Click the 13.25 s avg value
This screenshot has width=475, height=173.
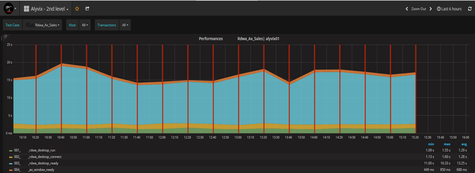coord(462,164)
